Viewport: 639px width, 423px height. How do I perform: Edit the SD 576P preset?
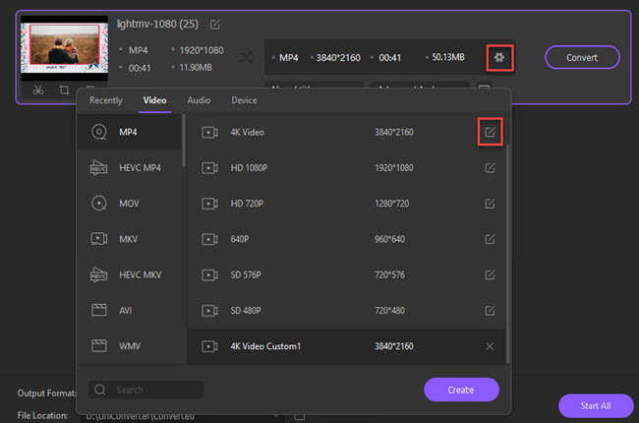tap(490, 274)
